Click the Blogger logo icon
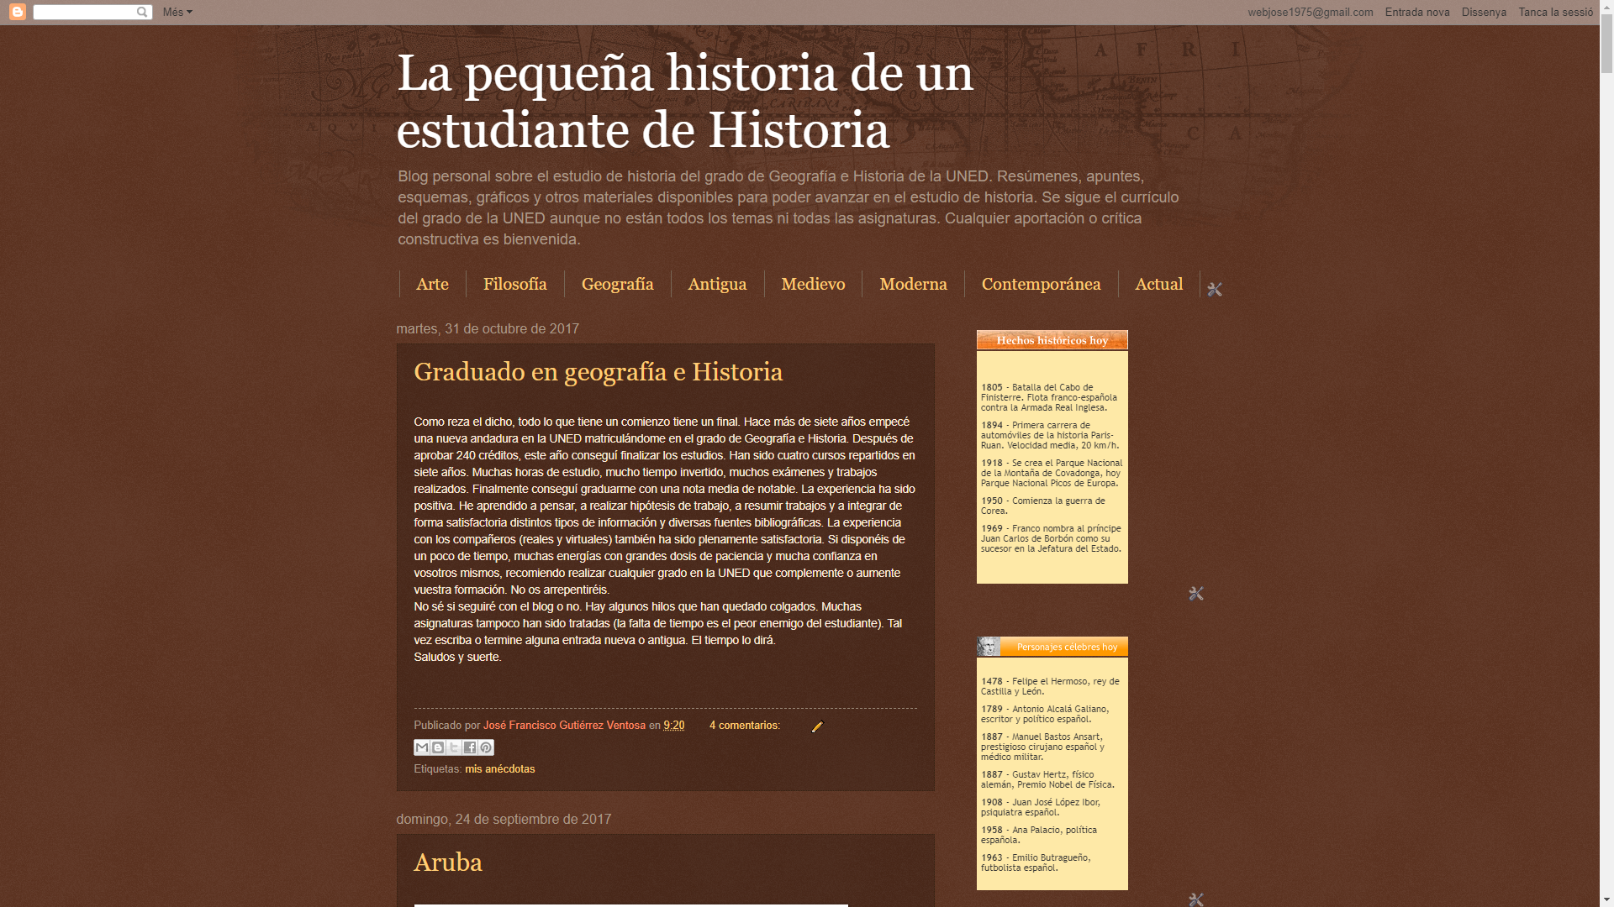This screenshot has height=907, width=1614. click(18, 12)
